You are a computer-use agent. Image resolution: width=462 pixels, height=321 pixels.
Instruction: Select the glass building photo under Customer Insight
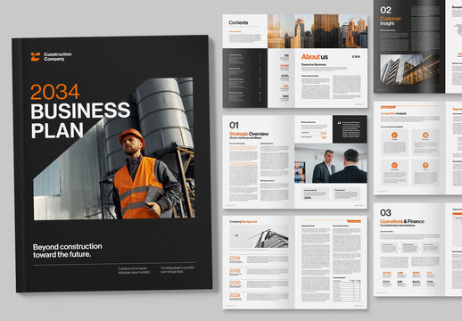tap(409, 70)
